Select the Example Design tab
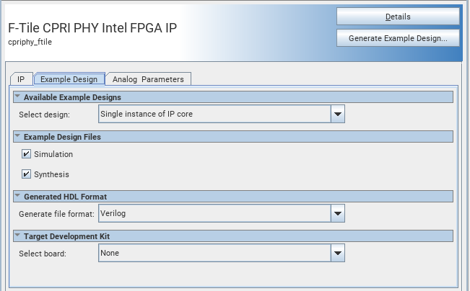The width and height of the screenshot is (470, 291). tap(69, 79)
